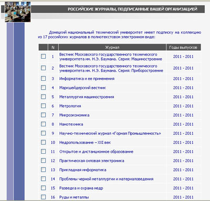Screen dimensions: 210x201
Task: Select checkbox for Открытое и дистанционное образование
Action: tap(43, 151)
